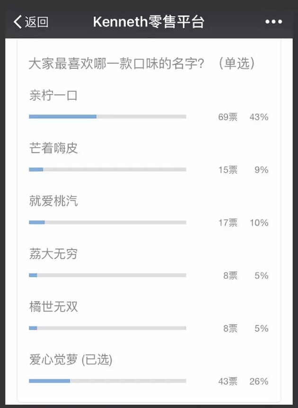Tap the 43票 vote count

tap(228, 381)
